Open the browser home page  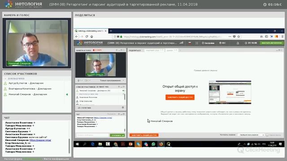pyautogui.click(x=91, y=37)
